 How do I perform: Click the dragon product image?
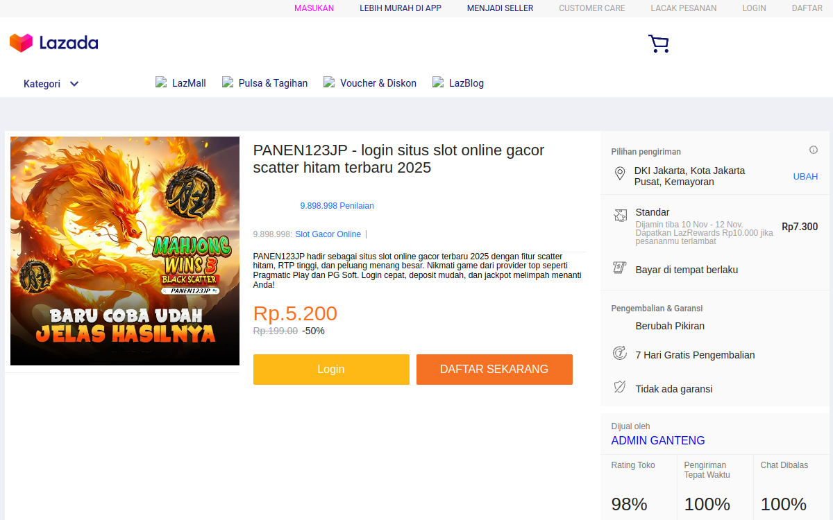click(x=125, y=251)
